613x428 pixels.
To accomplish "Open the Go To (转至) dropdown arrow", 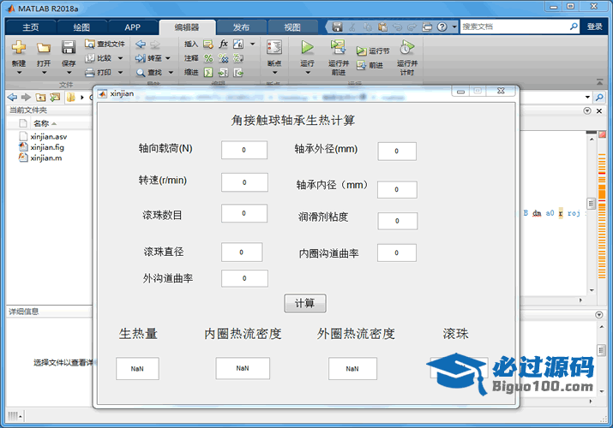I will [168, 58].
